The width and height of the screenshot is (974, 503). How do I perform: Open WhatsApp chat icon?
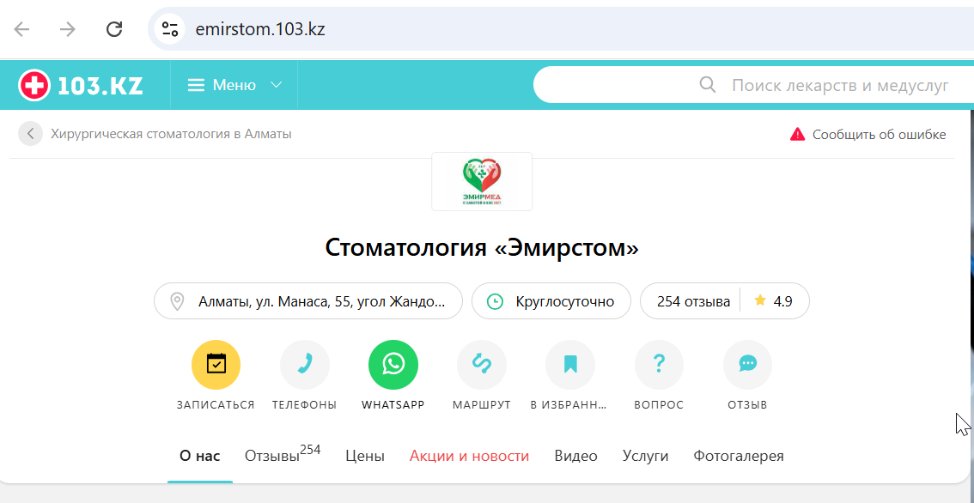(x=393, y=365)
